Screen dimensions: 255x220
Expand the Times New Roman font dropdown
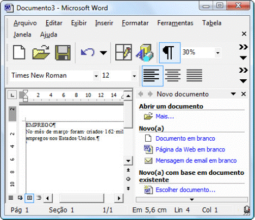point(96,76)
